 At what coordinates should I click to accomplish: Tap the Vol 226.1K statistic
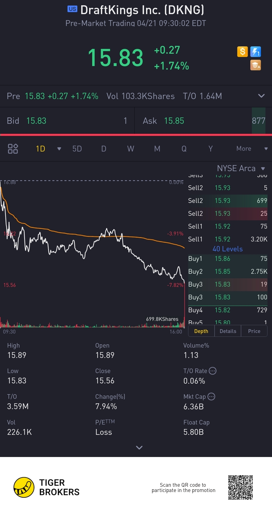(19, 428)
